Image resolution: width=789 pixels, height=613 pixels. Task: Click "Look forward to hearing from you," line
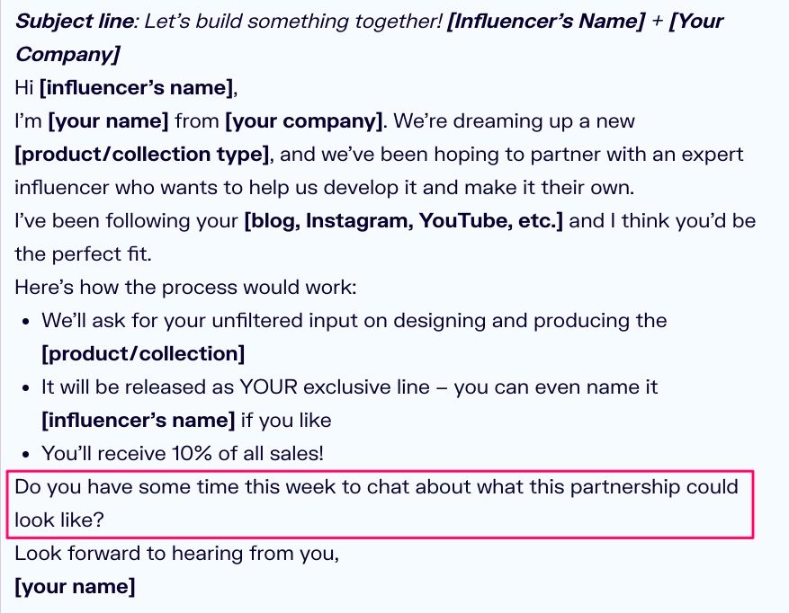click(x=176, y=554)
